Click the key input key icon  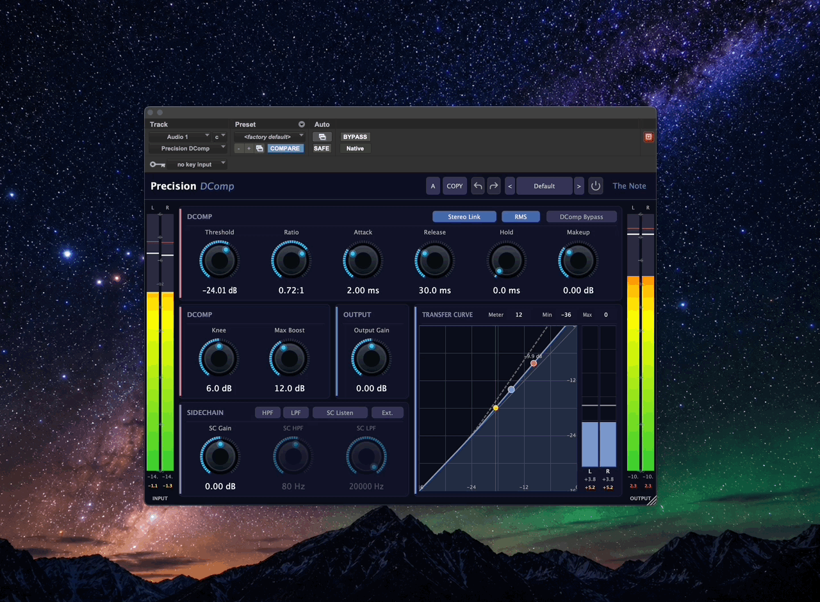point(157,165)
